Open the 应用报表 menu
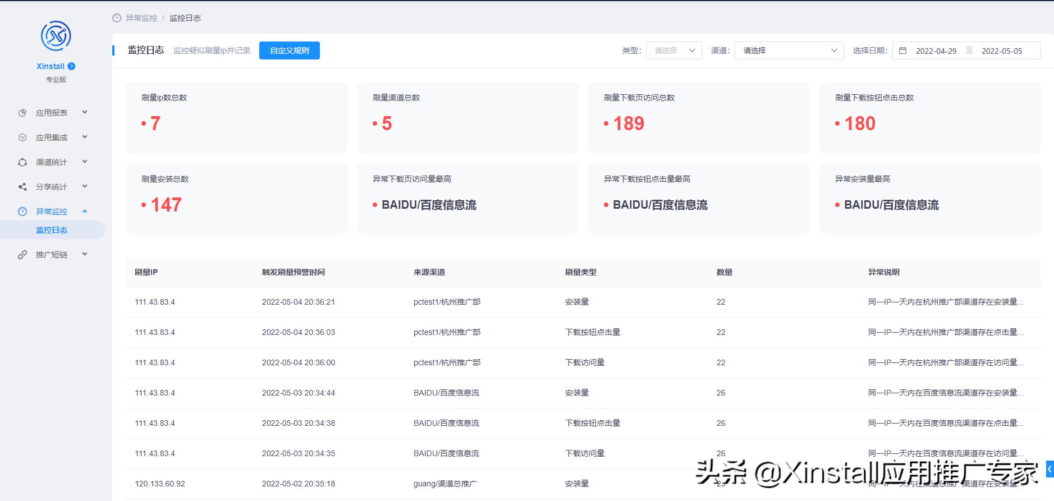 pos(52,113)
